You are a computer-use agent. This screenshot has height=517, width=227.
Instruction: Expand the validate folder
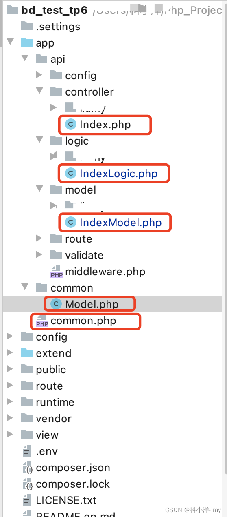tap(39, 255)
